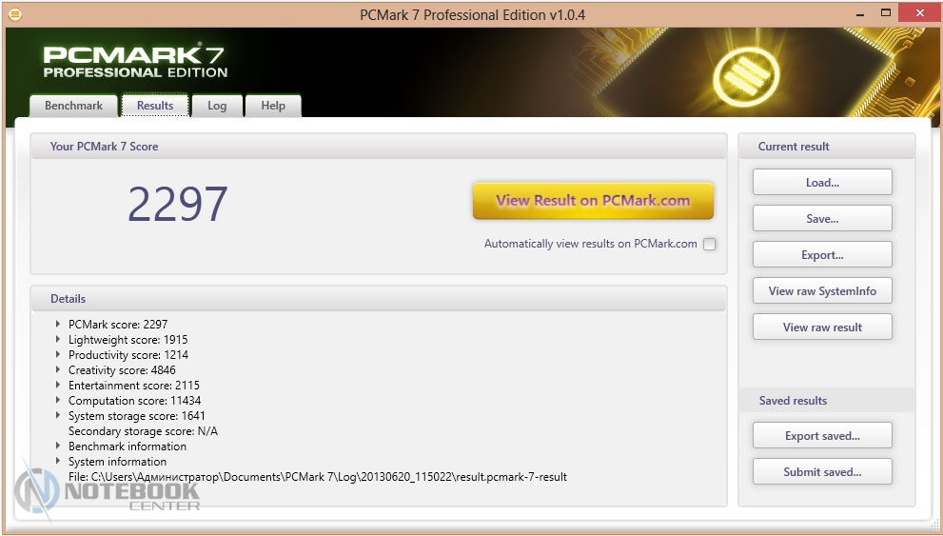
Task: Enable automatically view results on PCMark.com
Action: [709, 244]
